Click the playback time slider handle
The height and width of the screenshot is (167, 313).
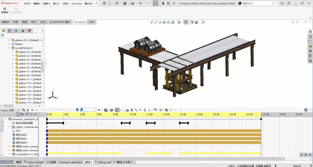tap(77, 110)
